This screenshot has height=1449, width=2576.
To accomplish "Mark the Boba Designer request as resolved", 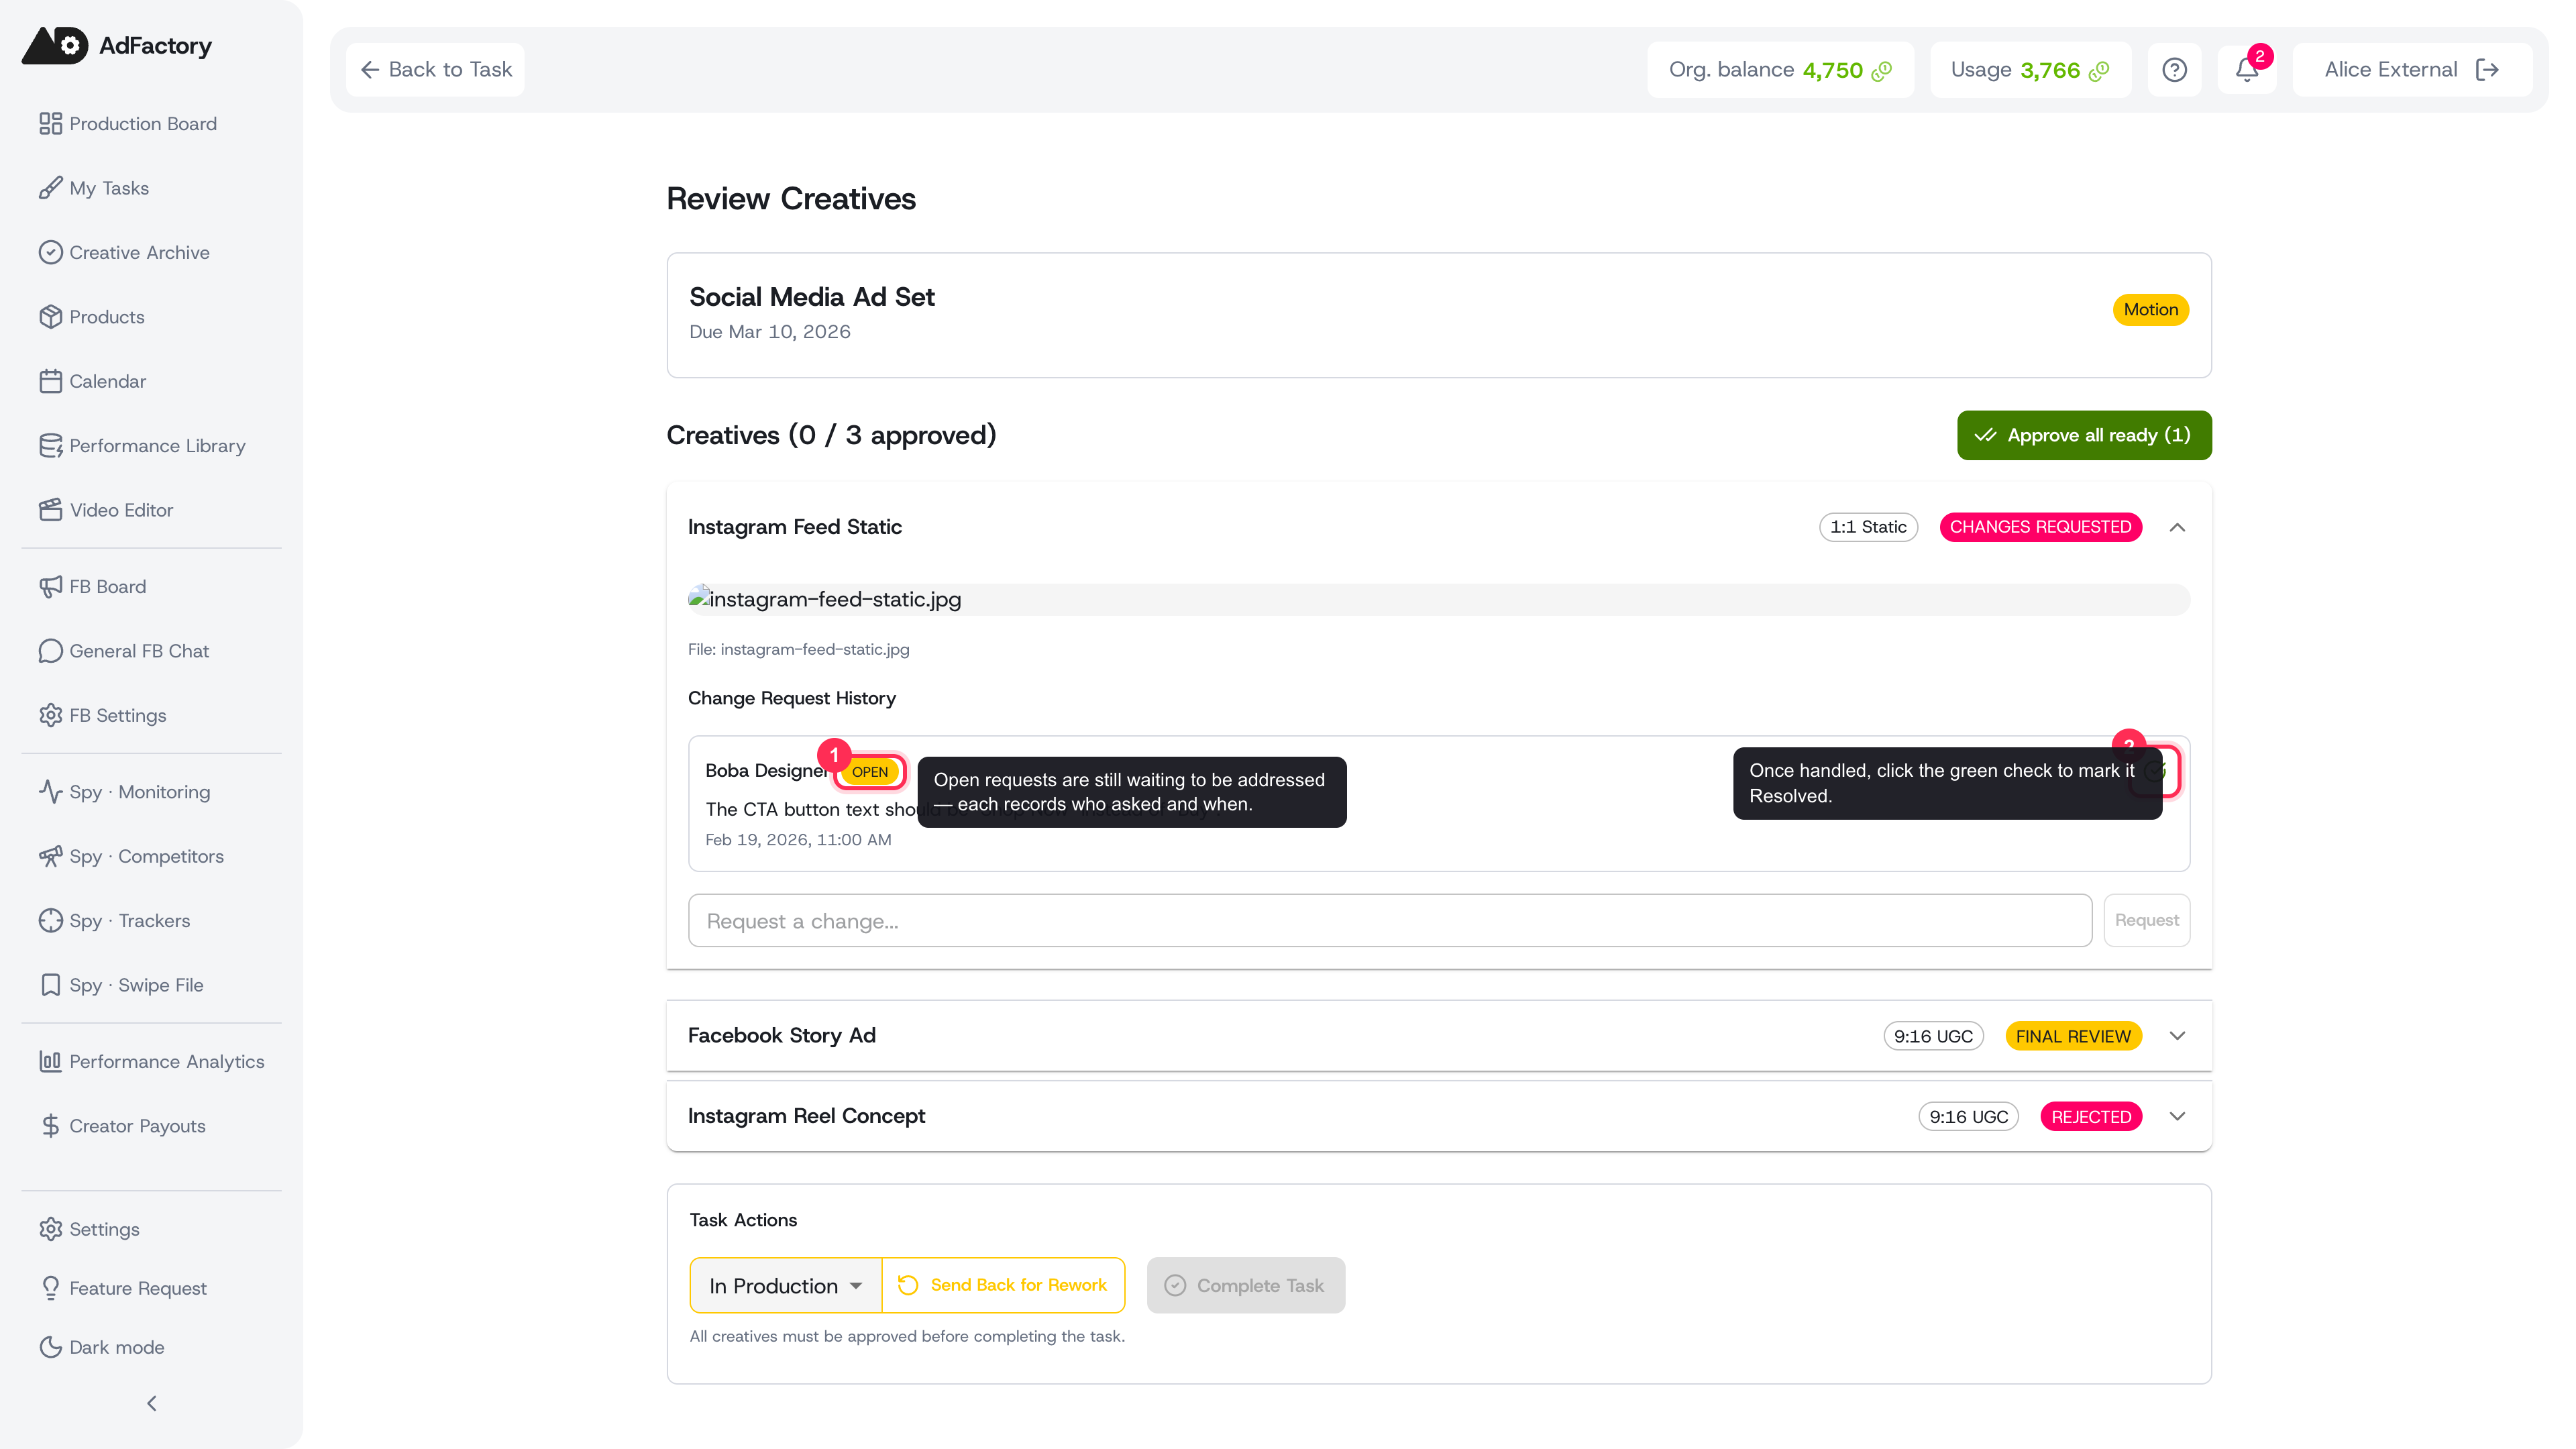I will click(2155, 771).
